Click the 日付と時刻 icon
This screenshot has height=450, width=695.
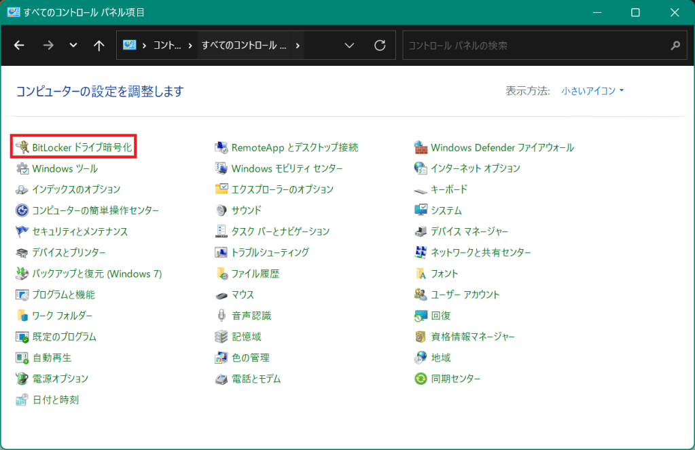[x=22, y=400]
